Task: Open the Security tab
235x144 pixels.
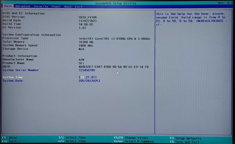Action: [x=41, y=6]
